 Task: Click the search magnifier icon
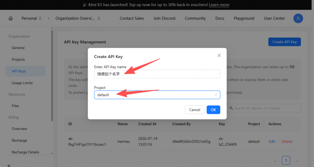pos(231,108)
